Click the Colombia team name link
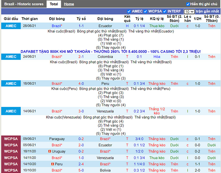The height and width of the screenshot is (173, 221). (105, 57)
